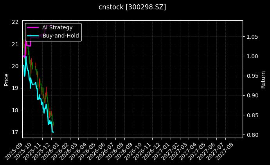
Task: Click the magenta line sample in legend
Action: pos(33,27)
